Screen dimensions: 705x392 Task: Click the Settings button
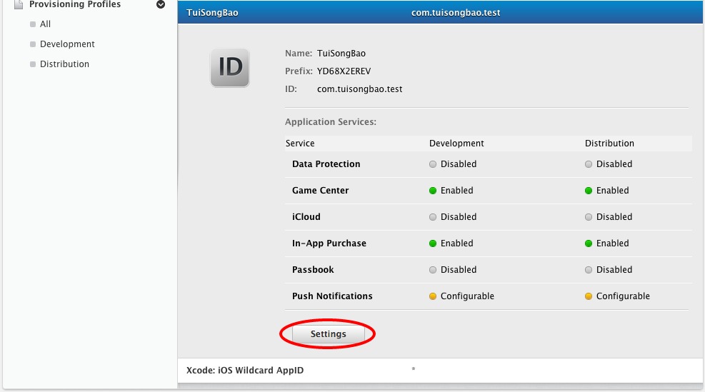point(328,334)
